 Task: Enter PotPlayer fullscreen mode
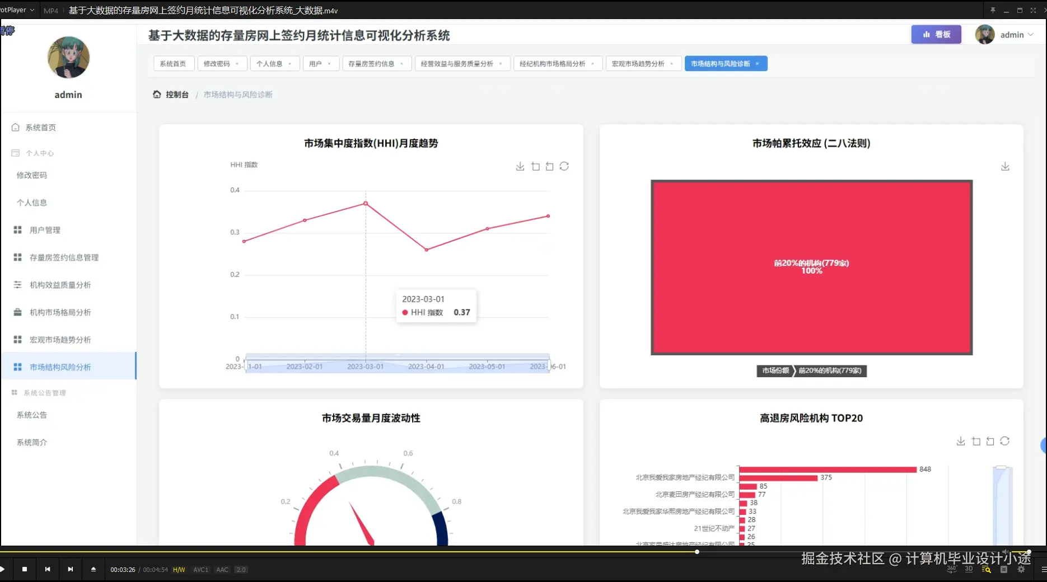coord(1033,10)
